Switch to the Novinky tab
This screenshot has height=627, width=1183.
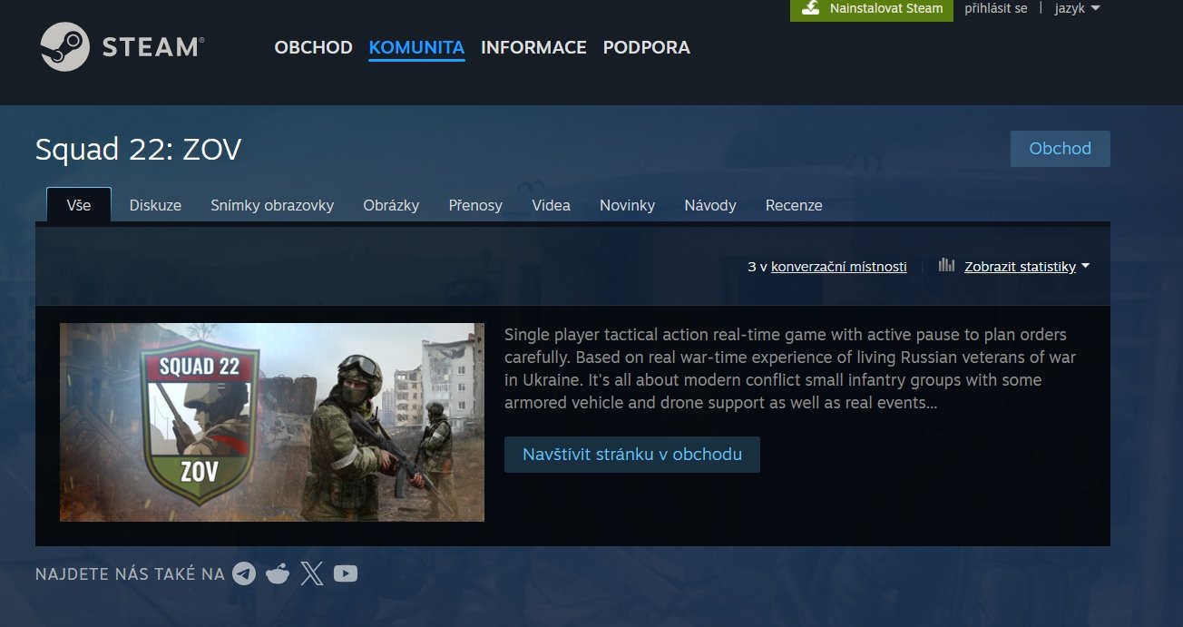pyautogui.click(x=627, y=205)
